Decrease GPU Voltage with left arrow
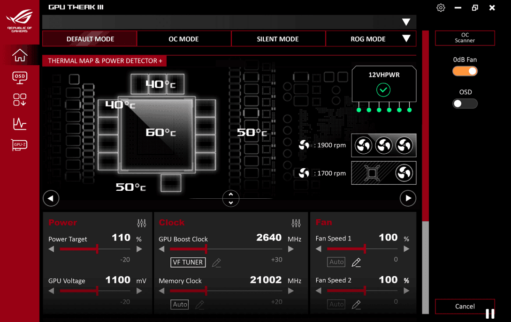 point(52,291)
